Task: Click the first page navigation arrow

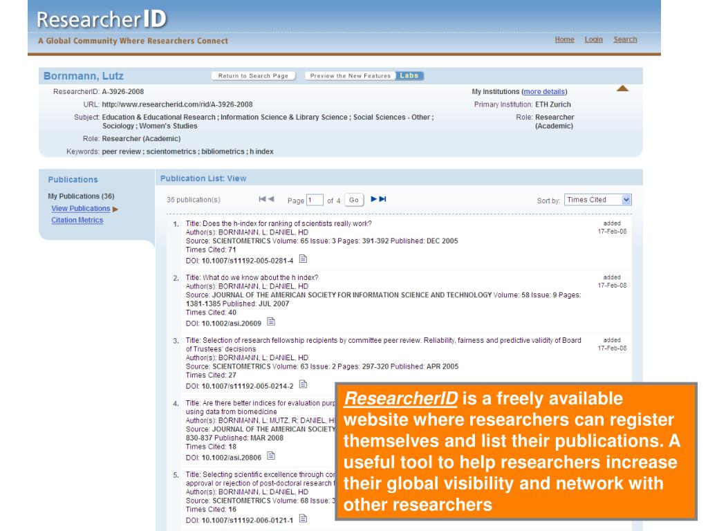Action: point(262,199)
